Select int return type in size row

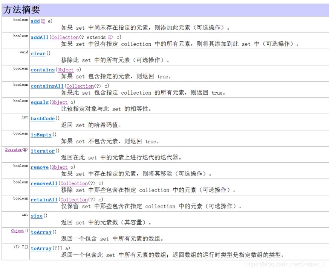pyautogui.click(x=25, y=215)
